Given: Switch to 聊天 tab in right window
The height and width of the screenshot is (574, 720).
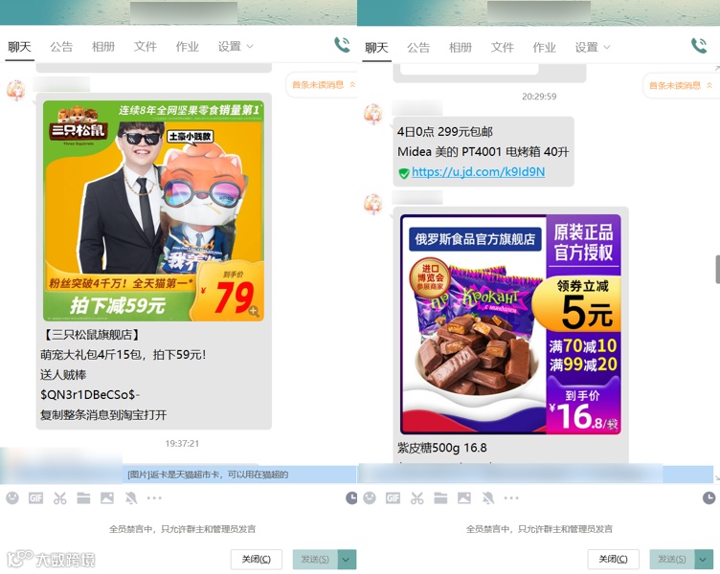Looking at the screenshot, I should point(376,47).
